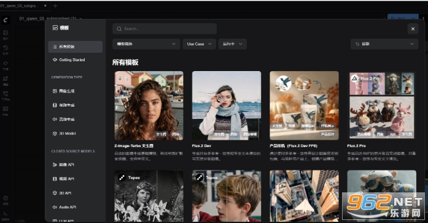Click the ComfyUI logo in the left sidebar
428x223 pixels.
pos(6,20)
